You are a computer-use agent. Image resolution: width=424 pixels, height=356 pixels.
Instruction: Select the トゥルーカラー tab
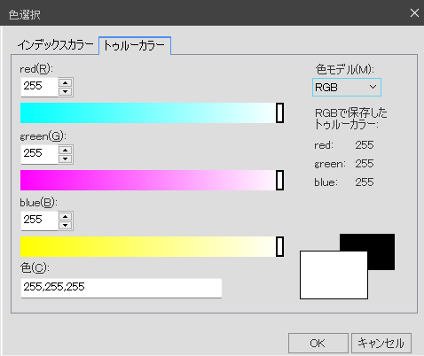tap(135, 45)
